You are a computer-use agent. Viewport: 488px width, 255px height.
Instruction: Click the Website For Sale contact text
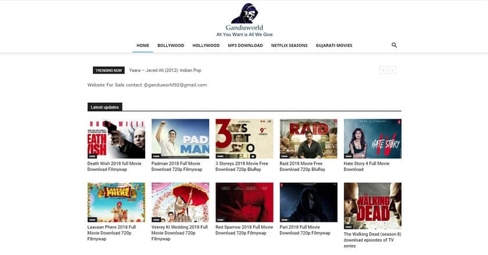147,85
